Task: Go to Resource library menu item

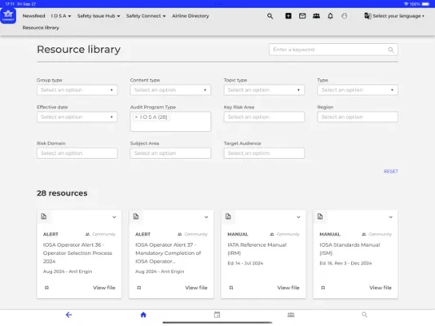Action: (x=41, y=28)
